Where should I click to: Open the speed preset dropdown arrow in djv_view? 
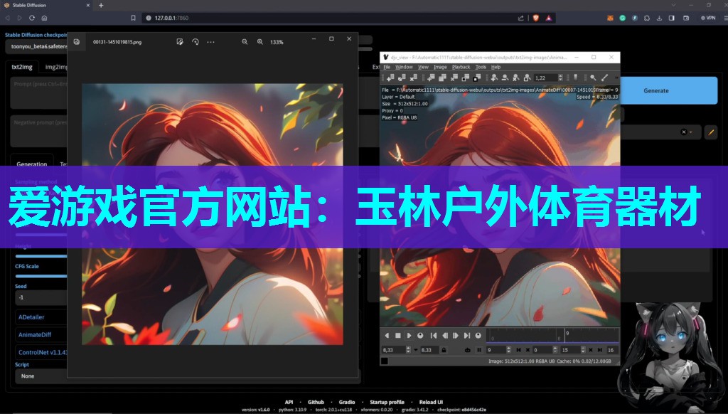click(x=415, y=350)
